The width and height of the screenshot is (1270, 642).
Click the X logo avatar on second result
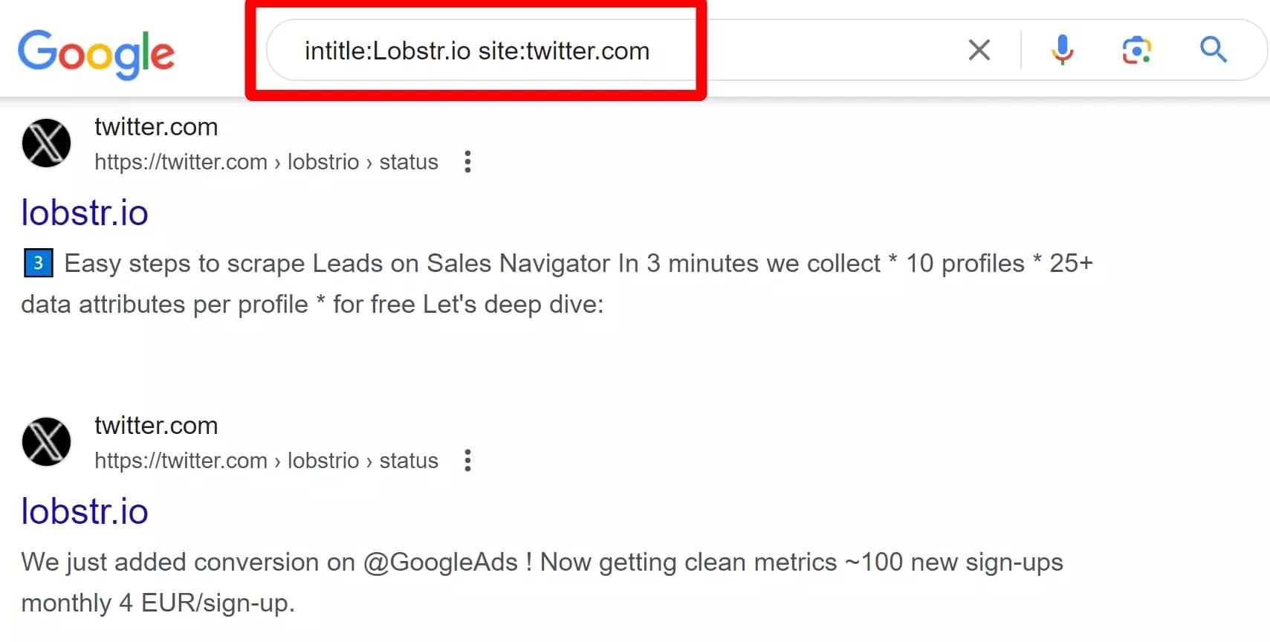[x=46, y=441]
